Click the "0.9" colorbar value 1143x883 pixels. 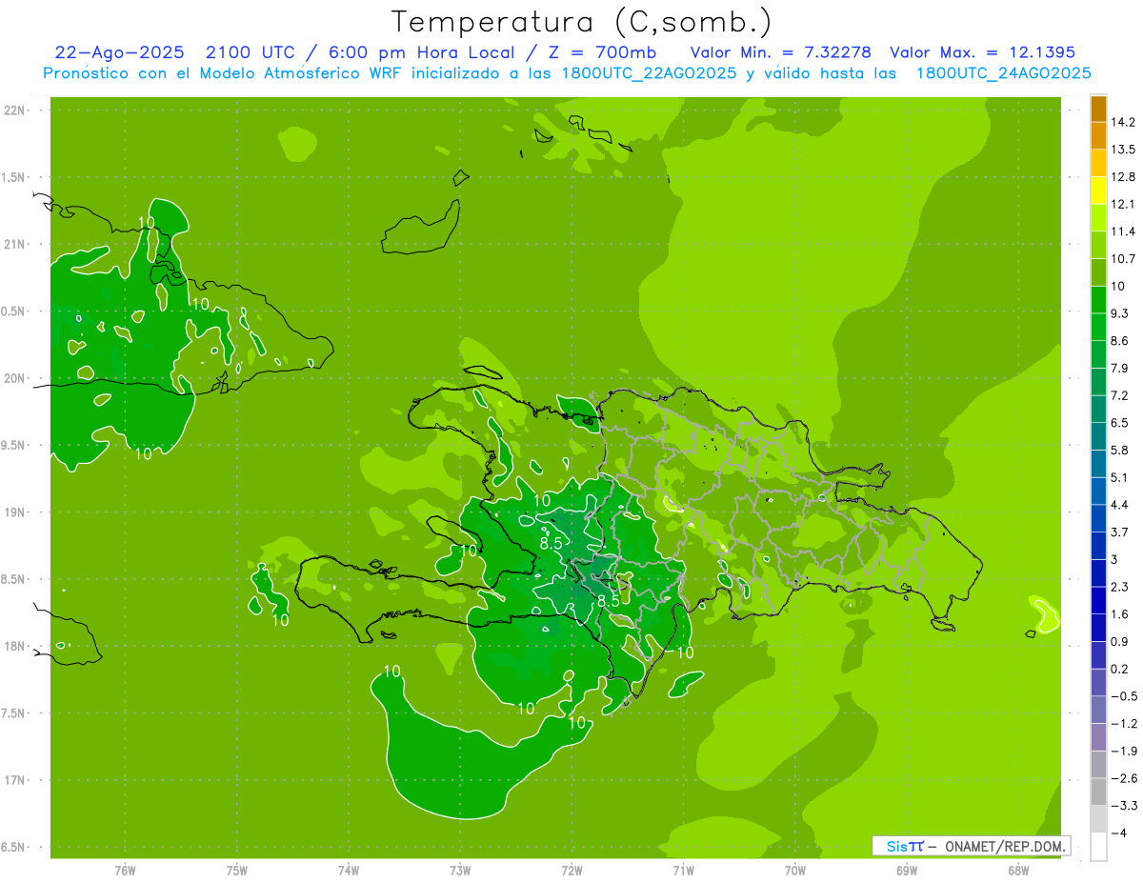tap(1120, 641)
